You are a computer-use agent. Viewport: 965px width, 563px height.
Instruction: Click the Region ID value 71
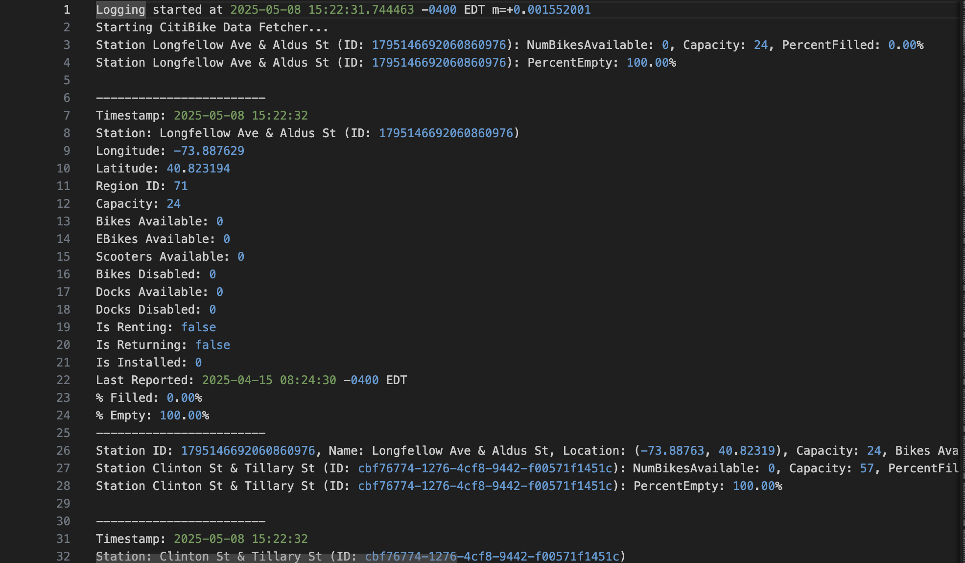pos(181,186)
